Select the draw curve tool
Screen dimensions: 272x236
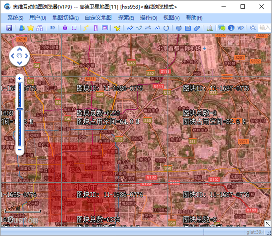pyautogui.click(x=139, y=28)
